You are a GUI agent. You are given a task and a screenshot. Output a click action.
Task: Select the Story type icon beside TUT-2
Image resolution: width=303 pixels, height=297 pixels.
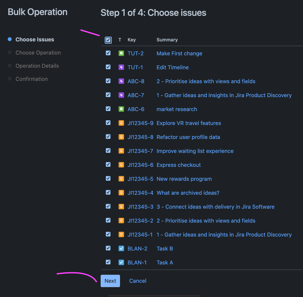121,53
